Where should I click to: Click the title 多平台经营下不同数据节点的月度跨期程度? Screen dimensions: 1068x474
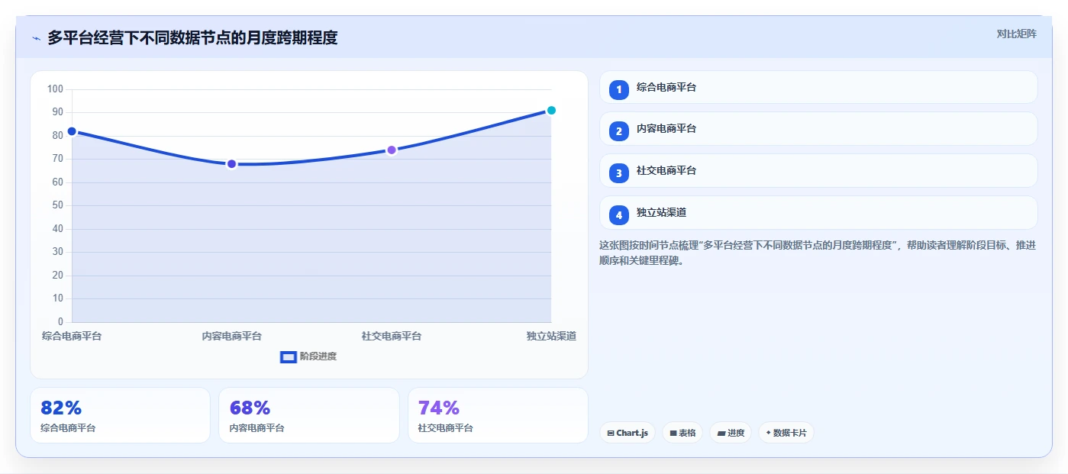(x=192, y=37)
